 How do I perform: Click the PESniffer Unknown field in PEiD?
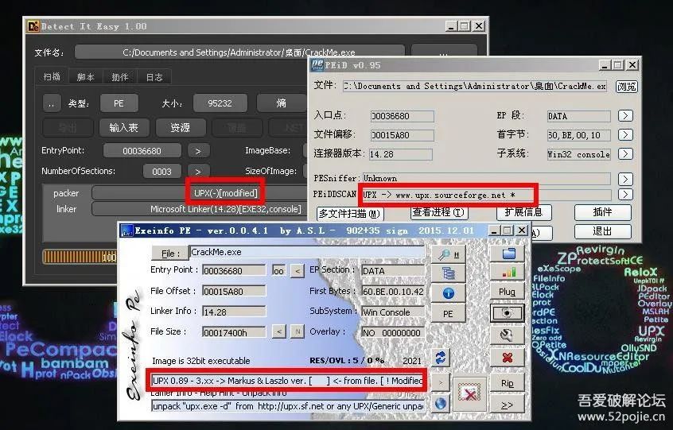pyautogui.click(x=487, y=178)
